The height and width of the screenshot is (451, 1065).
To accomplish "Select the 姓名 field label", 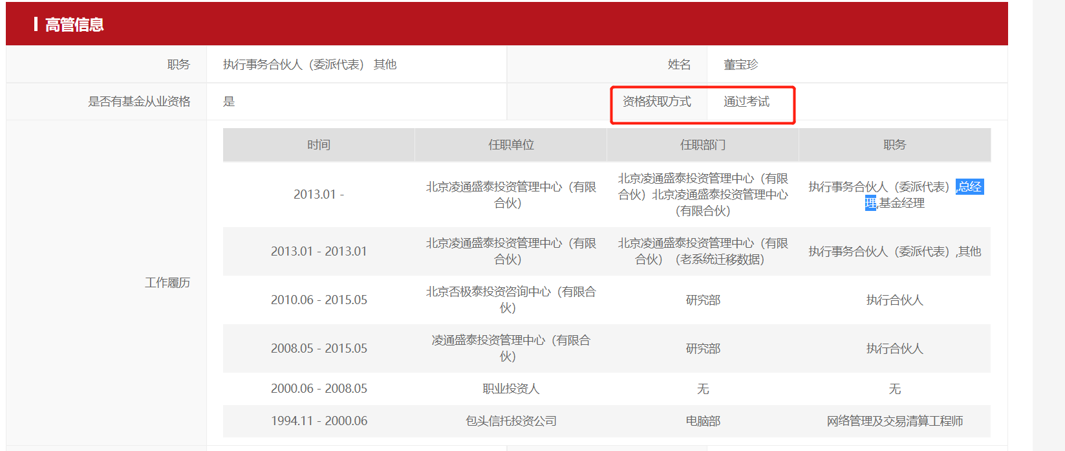I will [x=679, y=65].
